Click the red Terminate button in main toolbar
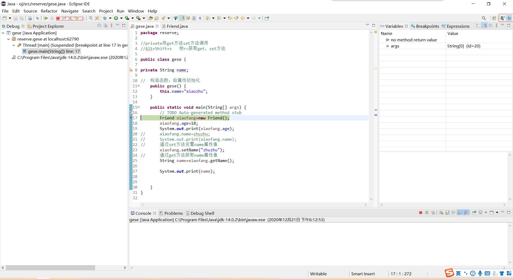 (58, 18)
